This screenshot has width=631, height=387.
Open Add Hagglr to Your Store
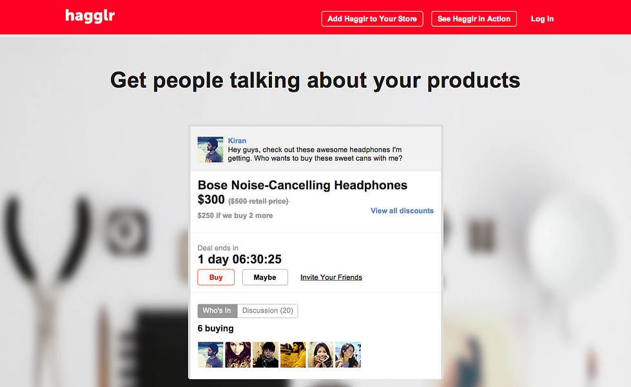[x=373, y=19]
